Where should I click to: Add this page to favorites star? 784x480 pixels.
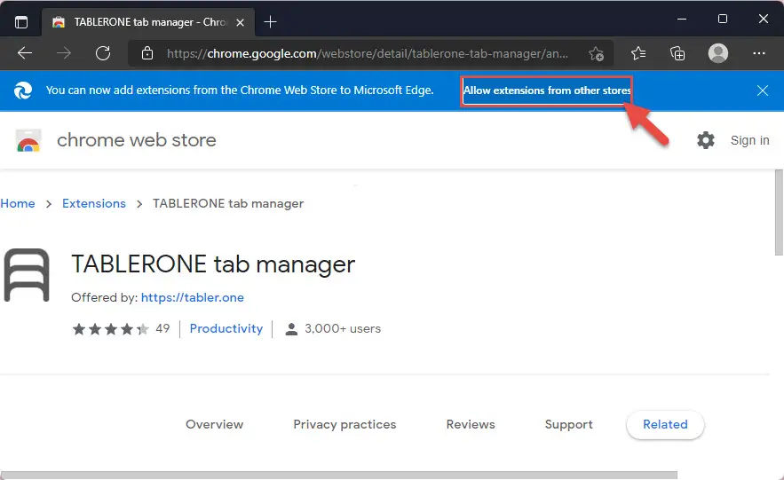(x=596, y=53)
